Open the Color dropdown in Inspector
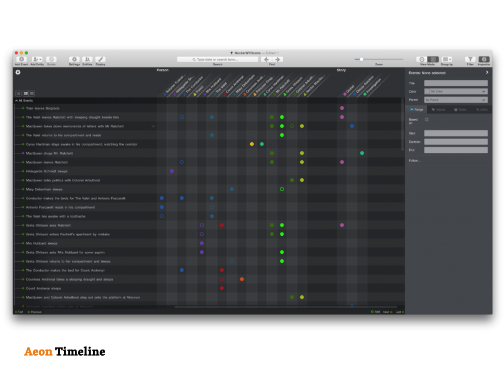The height and width of the screenshot is (375, 504). tap(456, 91)
